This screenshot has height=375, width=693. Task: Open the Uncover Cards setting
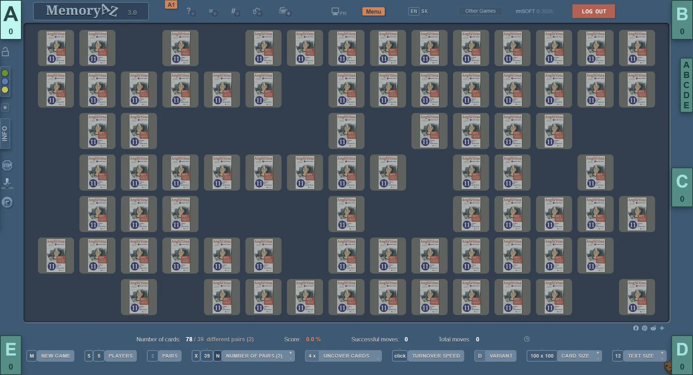pyautogui.click(x=346, y=356)
